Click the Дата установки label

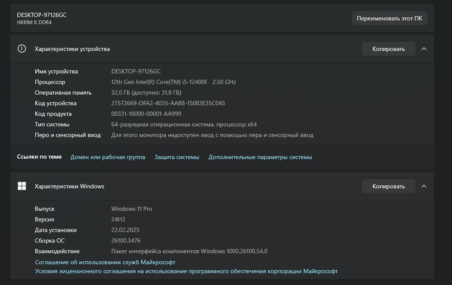pyautogui.click(x=56, y=230)
